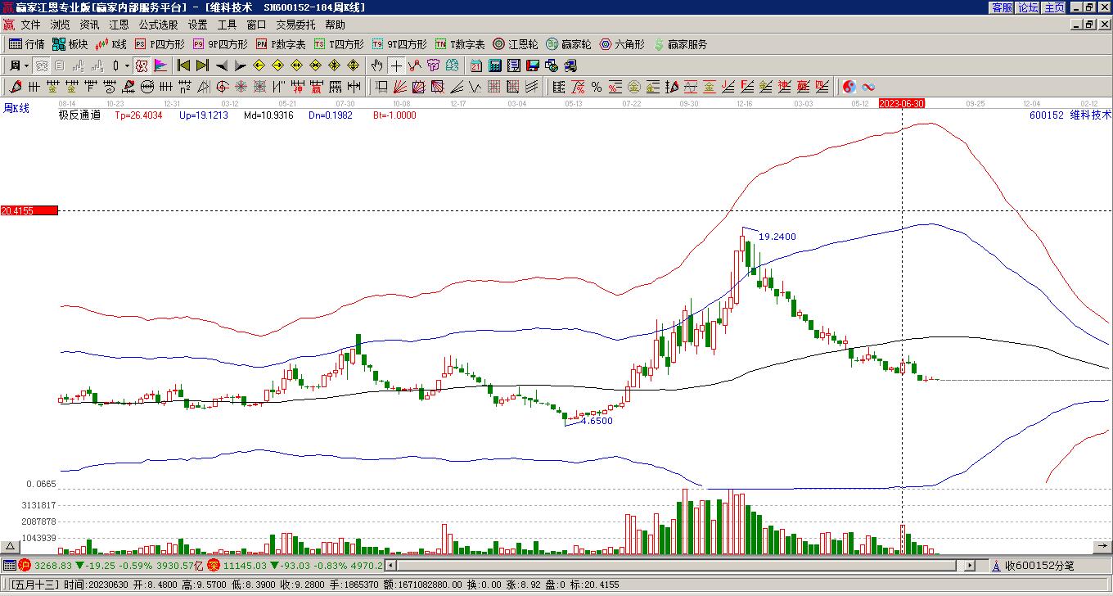Select the highlighted 2023-06-30 date marker

[902, 104]
